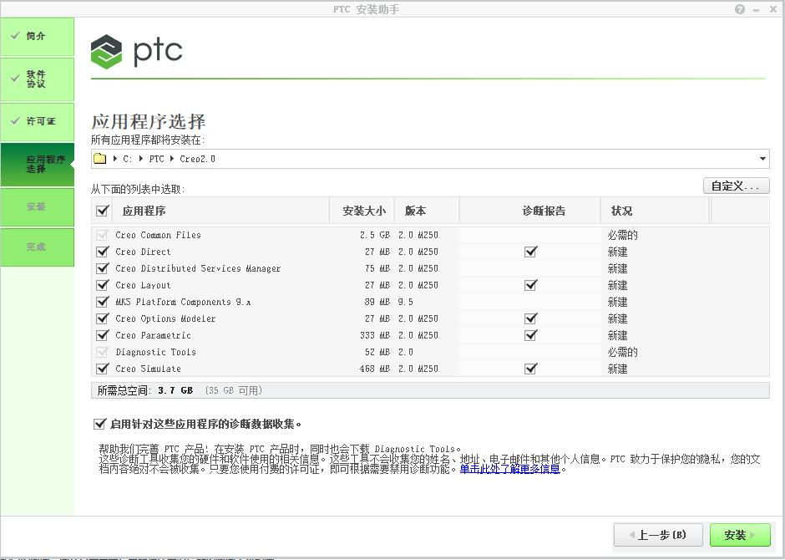Select the Creo Layout row name
Screen dimensions: 785x560
pos(143,285)
